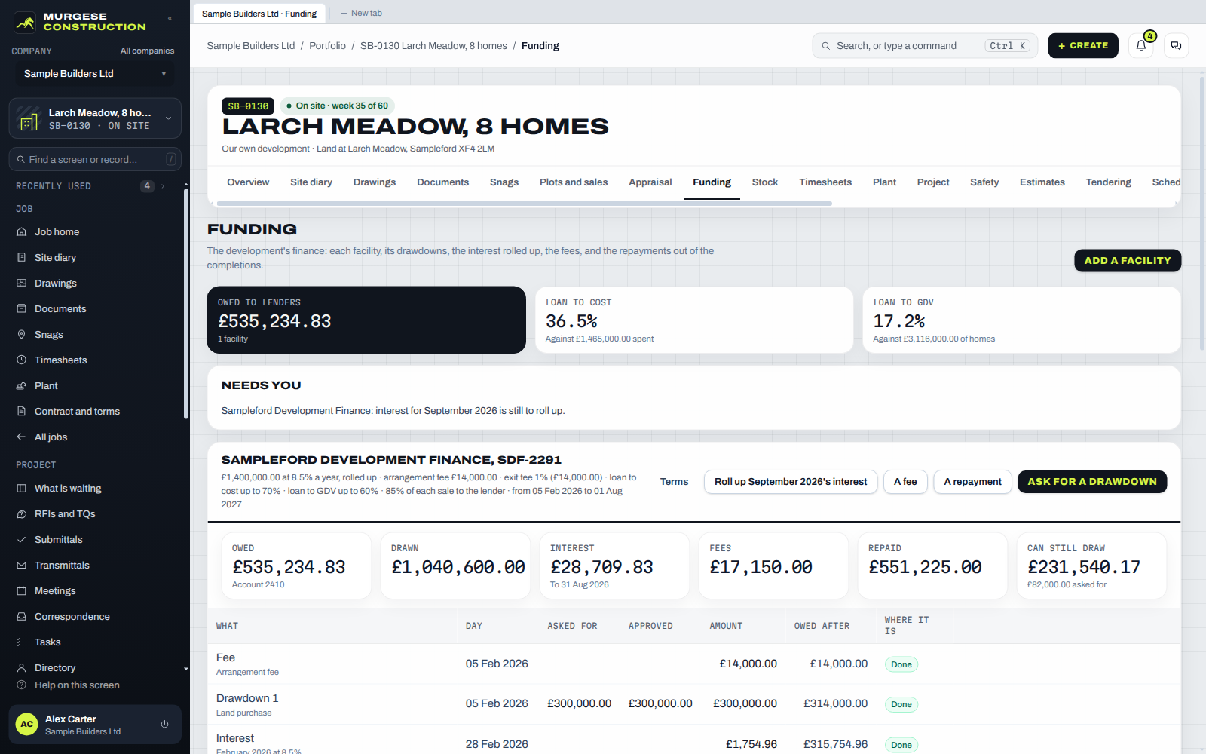Image resolution: width=1206 pixels, height=754 pixels.
Task: Open the Sample Builders Ltd company dropdown
Action: click(x=95, y=74)
